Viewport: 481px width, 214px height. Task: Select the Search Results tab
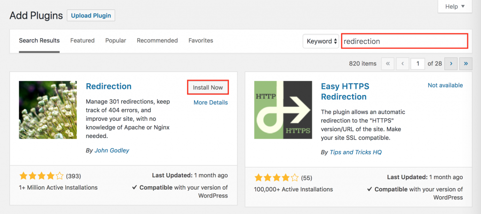pyautogui.click(x=39, y=40)
